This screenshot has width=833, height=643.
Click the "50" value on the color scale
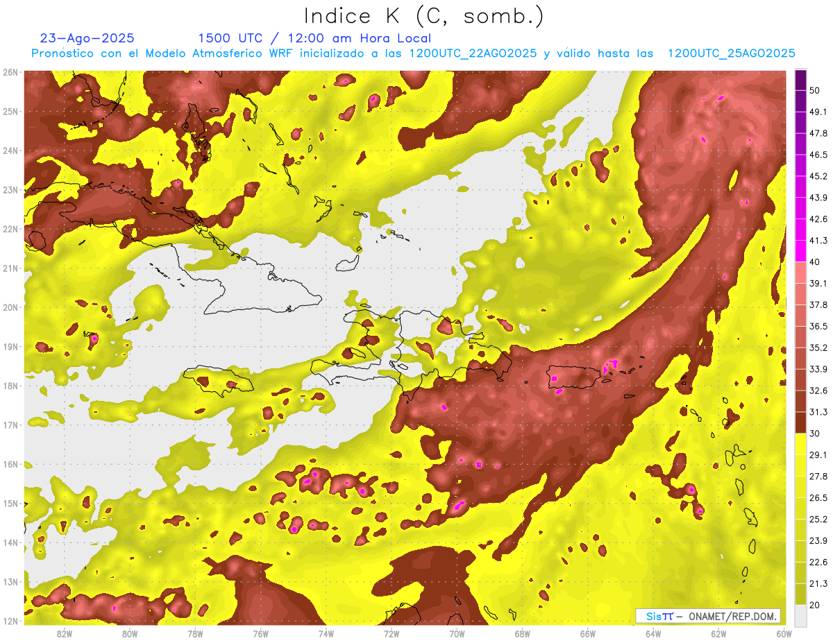(x=814, y=90)
